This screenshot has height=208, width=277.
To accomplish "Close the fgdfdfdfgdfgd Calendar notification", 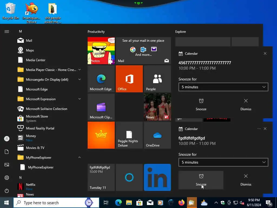I will 265,129.
